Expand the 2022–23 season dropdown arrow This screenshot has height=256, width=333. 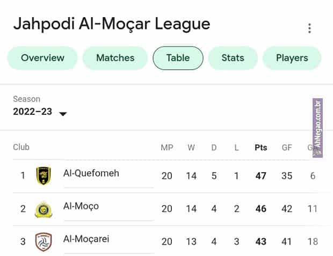tap(63, 114)
